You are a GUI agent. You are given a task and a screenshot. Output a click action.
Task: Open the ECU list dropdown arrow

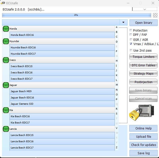click(x=123, y=22)
